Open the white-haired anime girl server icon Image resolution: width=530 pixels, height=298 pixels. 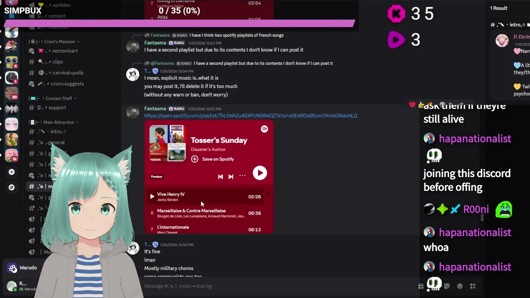click(11, 124)
